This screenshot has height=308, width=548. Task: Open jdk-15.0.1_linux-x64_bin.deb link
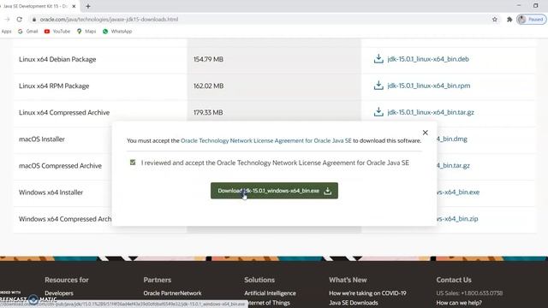pyautogui.click(x=428, y=59)
